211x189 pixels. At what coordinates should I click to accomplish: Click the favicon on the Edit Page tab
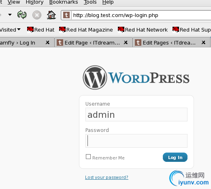pos(60,42)
